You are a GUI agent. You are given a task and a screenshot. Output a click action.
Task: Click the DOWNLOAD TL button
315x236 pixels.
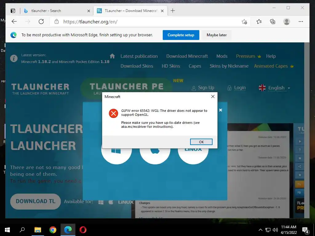click(35, 201)
